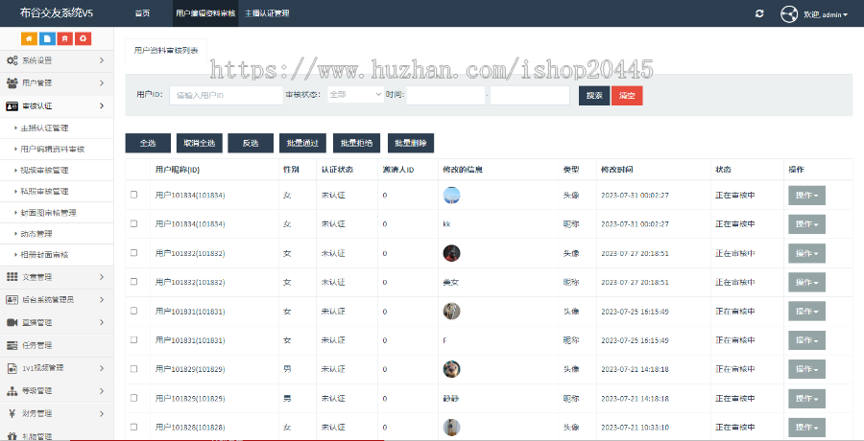
Task: Click the start time input field
Action: 445,95
